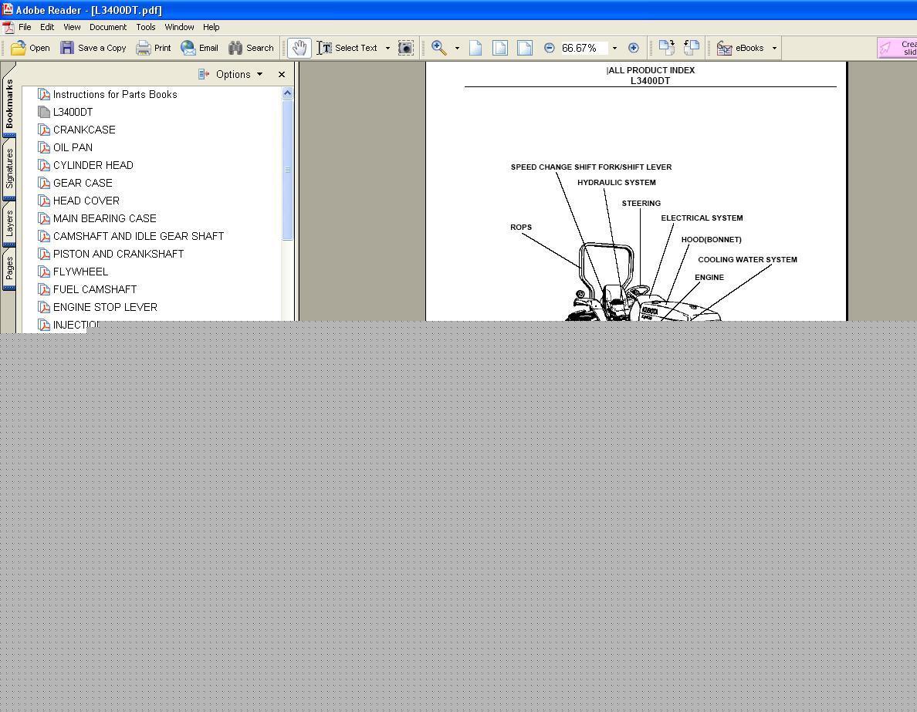
Task: Click SPEED CHANGE SHIFT FORK/SHIFT LEVER label
Action: (x=591, y=167)
